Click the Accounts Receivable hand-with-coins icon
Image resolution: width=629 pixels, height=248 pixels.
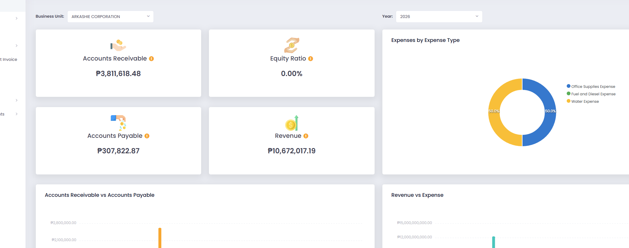coord(118,45)
